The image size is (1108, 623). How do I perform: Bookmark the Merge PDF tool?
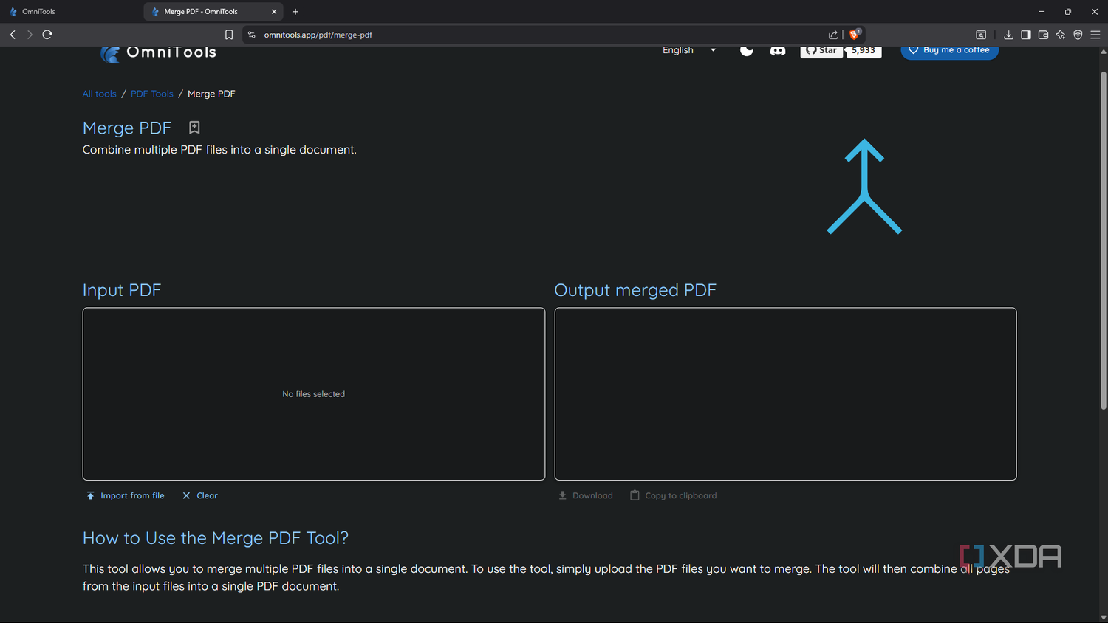pyautogui.click(x=194, y=128)
